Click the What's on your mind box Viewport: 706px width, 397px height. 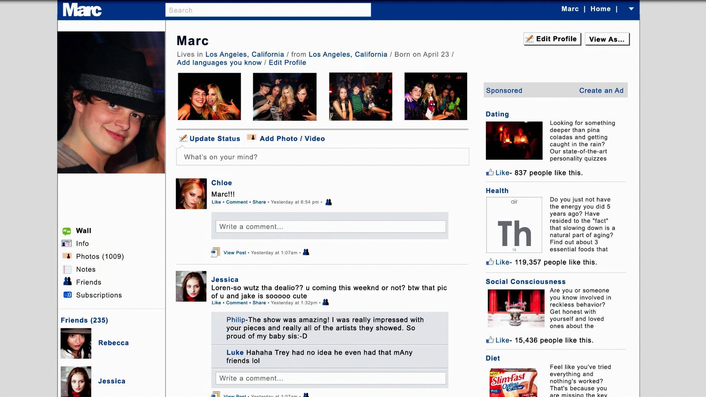click(x=322, y=157)
